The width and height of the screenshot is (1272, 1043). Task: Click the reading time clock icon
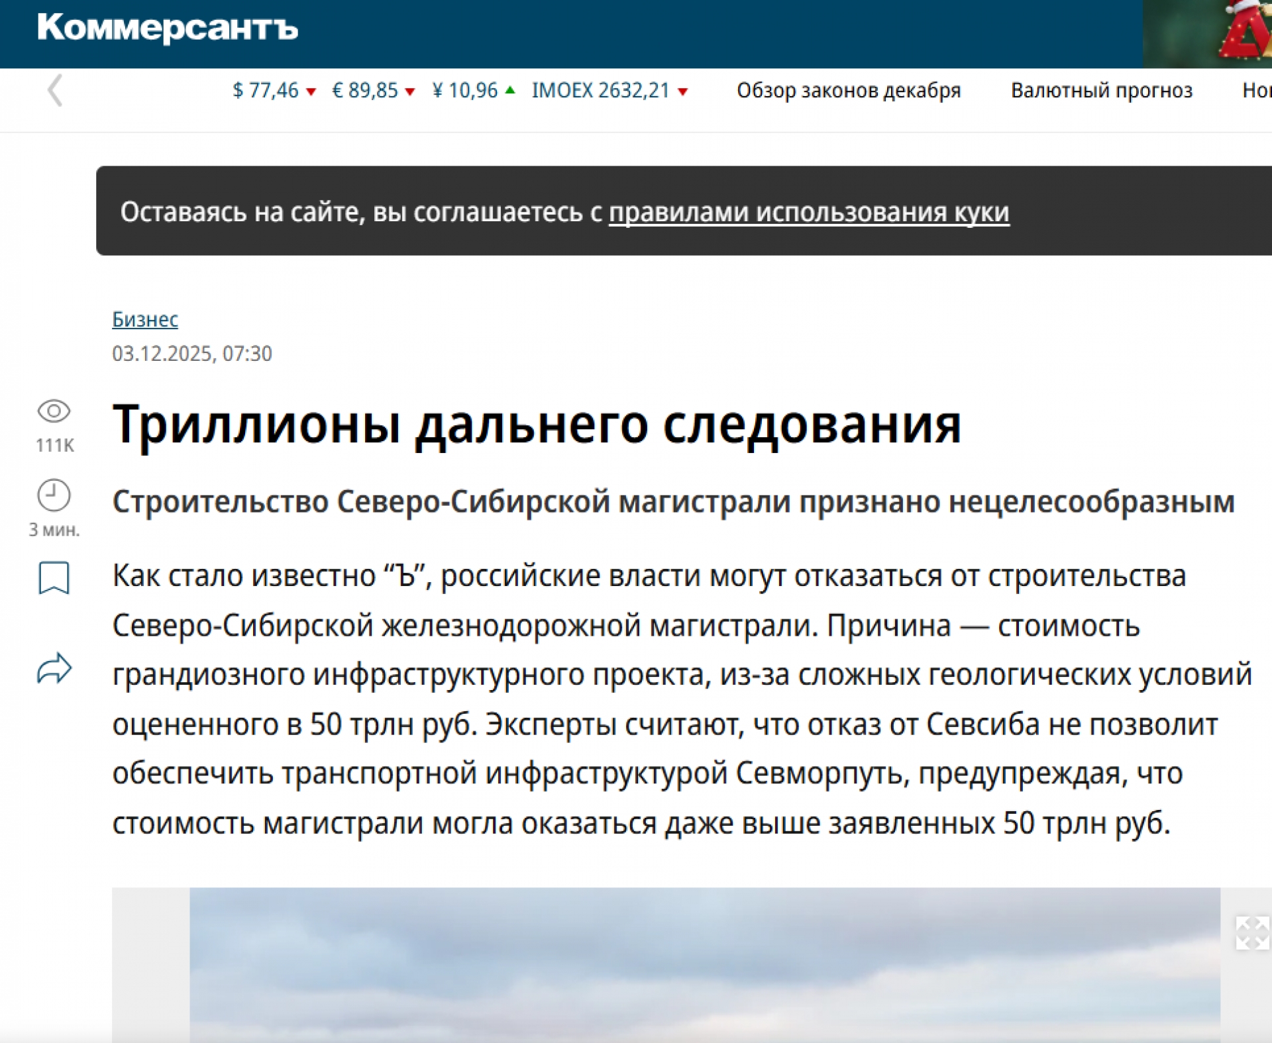point(54,495)
